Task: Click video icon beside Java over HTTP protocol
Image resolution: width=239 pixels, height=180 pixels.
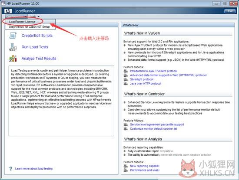Action: (x=126, y=84)
